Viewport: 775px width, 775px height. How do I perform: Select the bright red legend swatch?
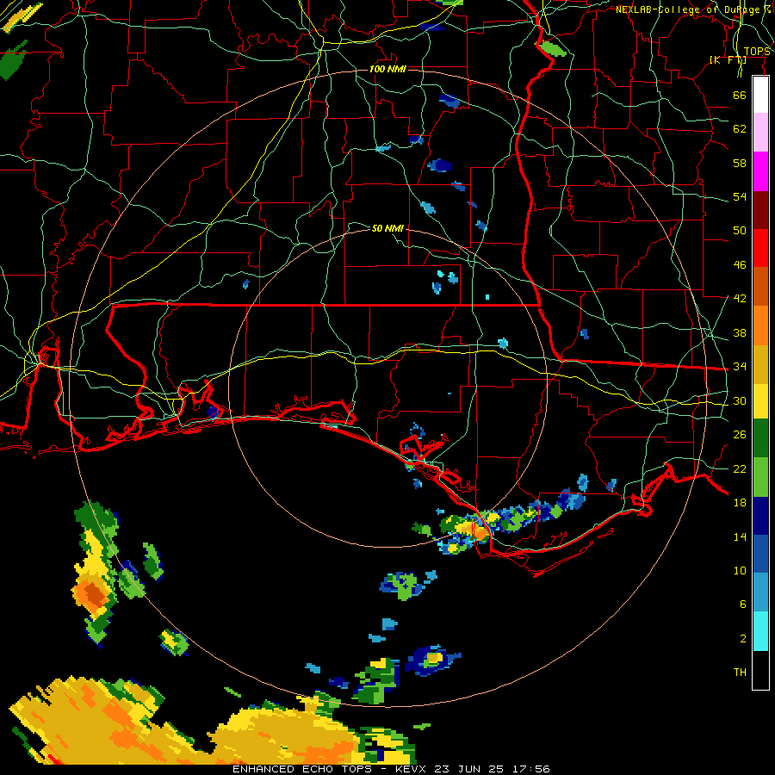tap(760, 248)
